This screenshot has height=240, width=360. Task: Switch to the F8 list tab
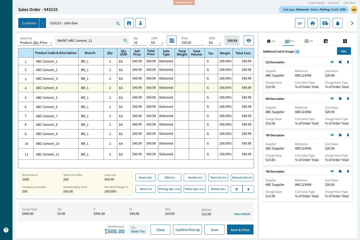pyautogui.click(x=308, y=41)
